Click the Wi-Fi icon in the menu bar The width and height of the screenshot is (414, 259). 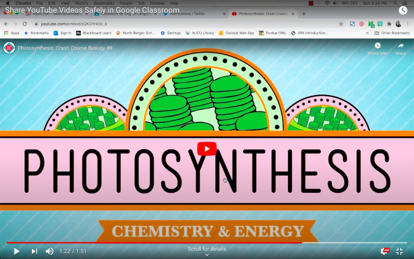tap(327, 3)
